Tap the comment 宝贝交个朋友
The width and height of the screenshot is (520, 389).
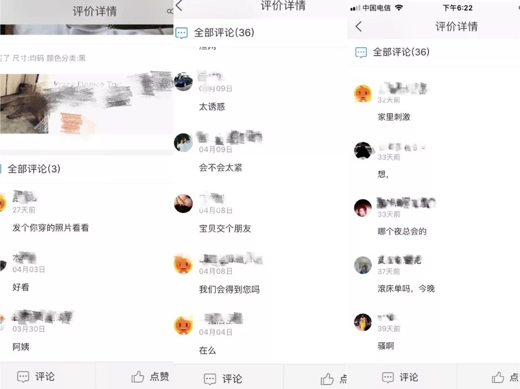[225, 229]
